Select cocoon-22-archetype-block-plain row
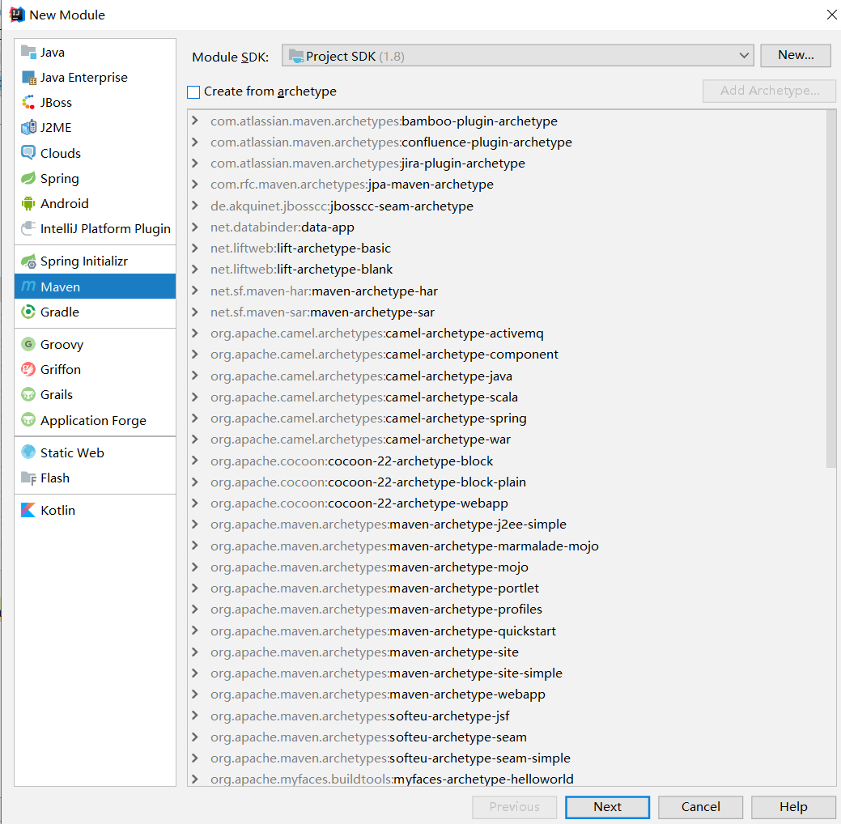 507,482
